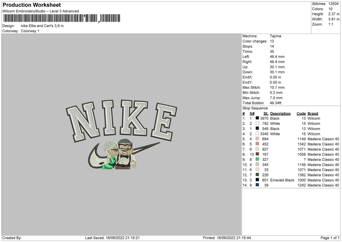342x242 pixels.
Task: Click the "Created By:" footer field
Action: [12, 238]
